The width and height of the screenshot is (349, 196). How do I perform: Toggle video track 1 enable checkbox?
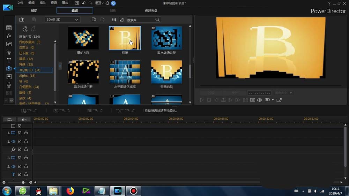(20, 133)
